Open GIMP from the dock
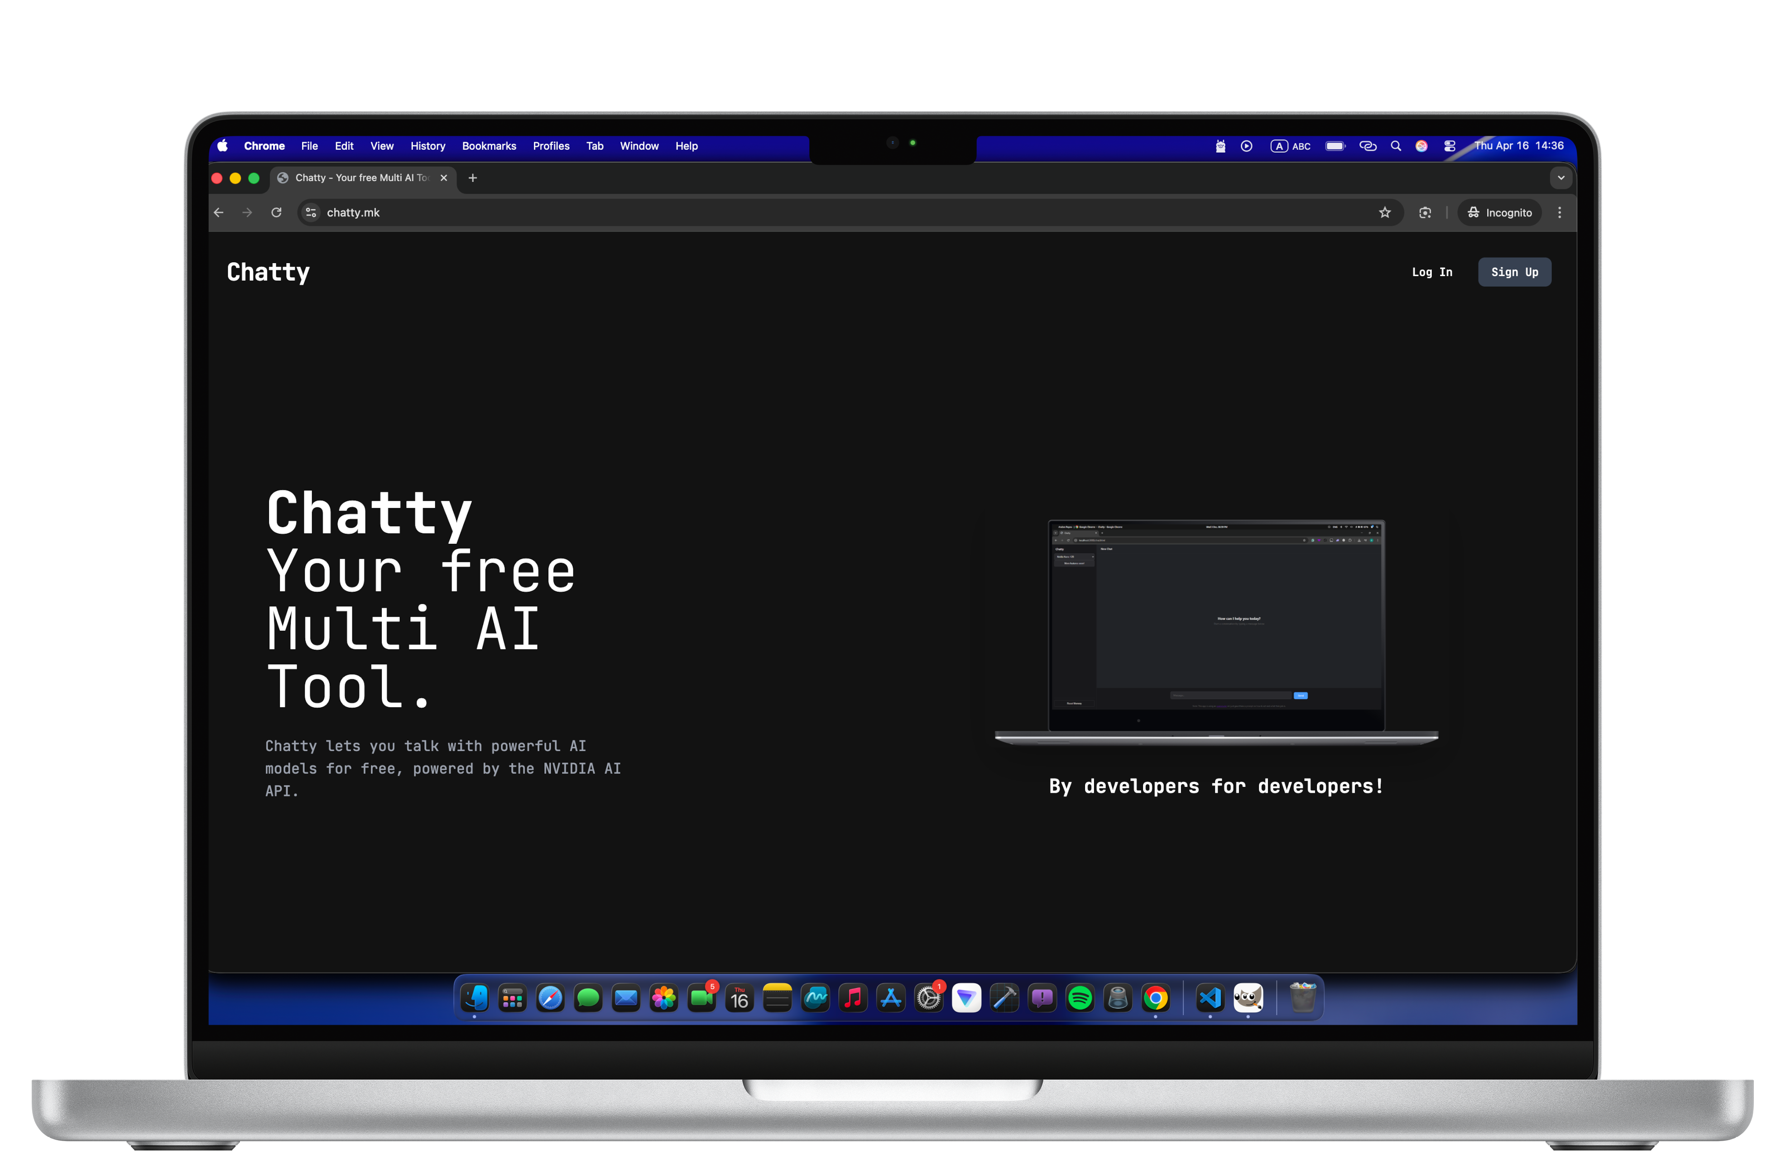The height and width of the screenshot is (1161, 1786). [x=1248, y=998]
